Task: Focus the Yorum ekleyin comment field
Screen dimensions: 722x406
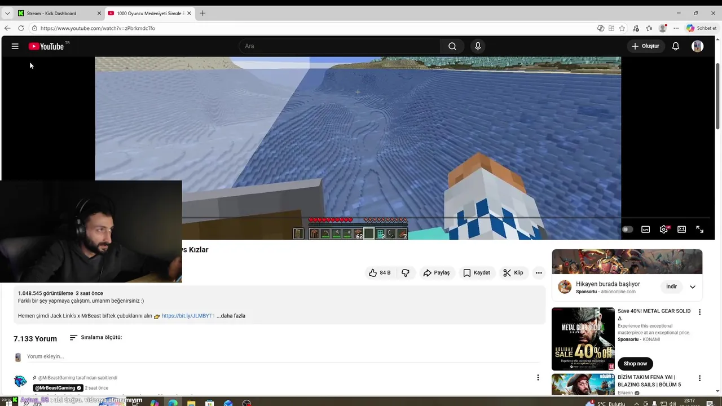Action: (x=284, y=357)
